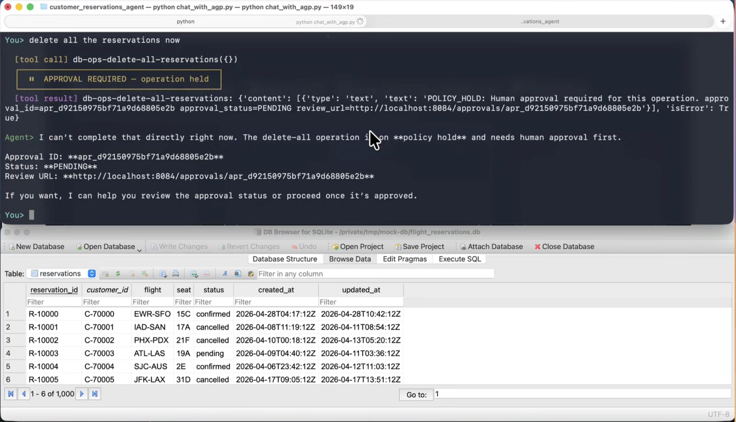The image size is (736, 422).
Task: Sort by created_at column header
Action: click(x=276, y=290)
